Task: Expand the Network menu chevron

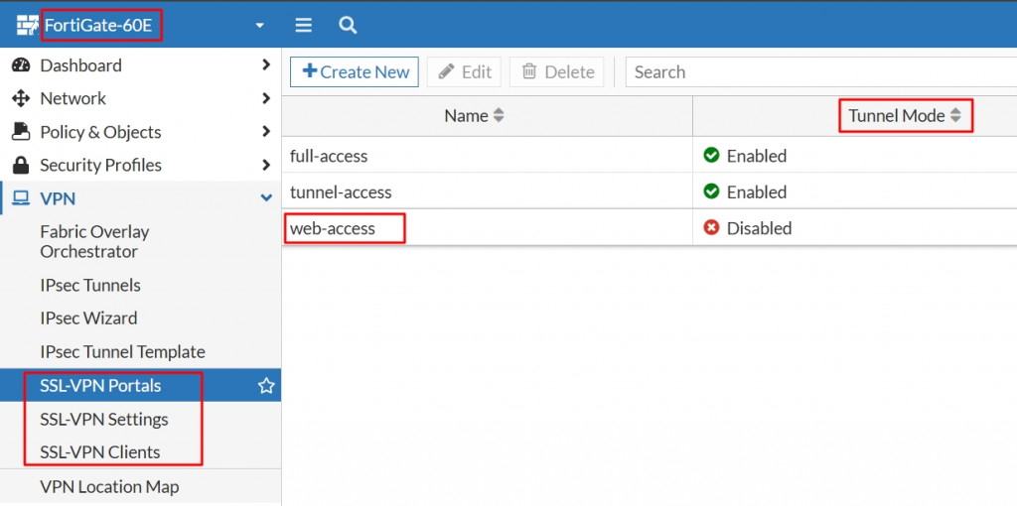Action: pos(266,98)
